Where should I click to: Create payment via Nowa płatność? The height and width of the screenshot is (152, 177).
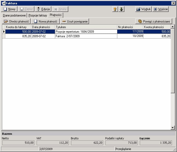click(x=45, y=22)
